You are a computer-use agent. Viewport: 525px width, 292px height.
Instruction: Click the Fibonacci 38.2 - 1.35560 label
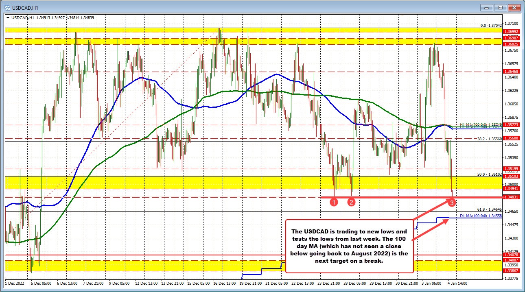pos(490,139)
